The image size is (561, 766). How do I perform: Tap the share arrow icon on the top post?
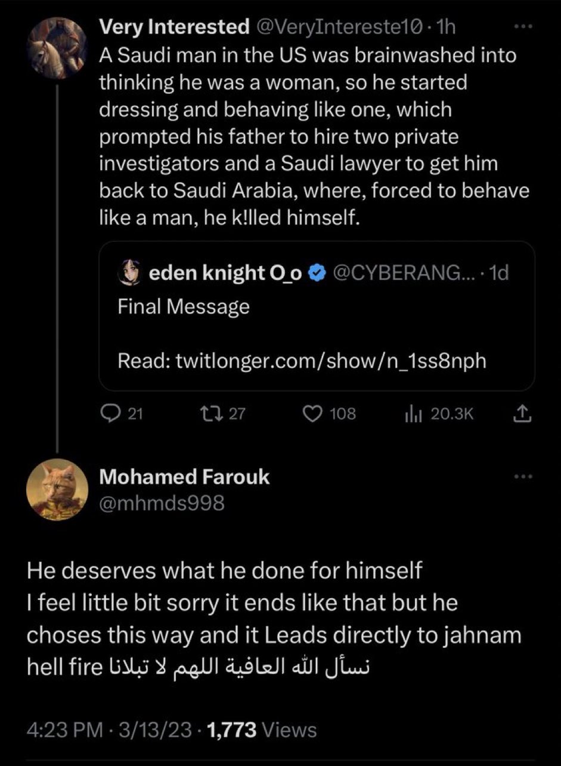click(522, 413)
